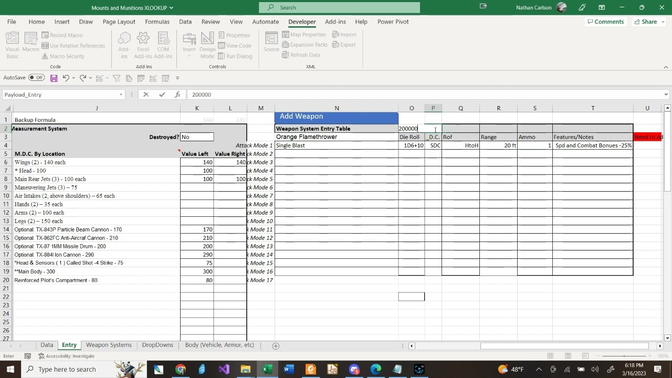Start Record Macro

point(62,35)
